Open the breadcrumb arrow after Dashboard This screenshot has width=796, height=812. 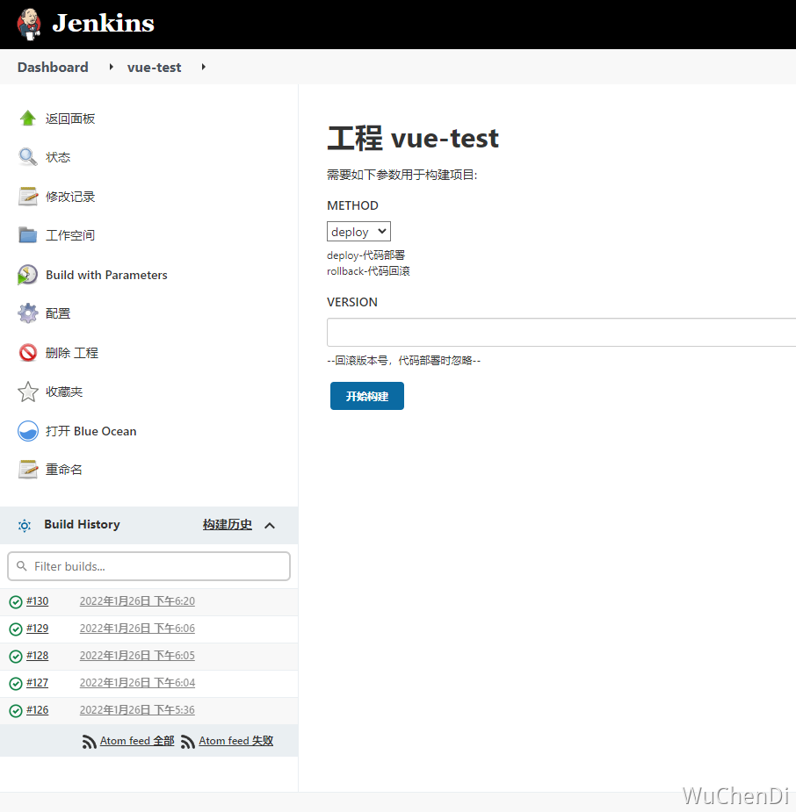click(111, 67)
